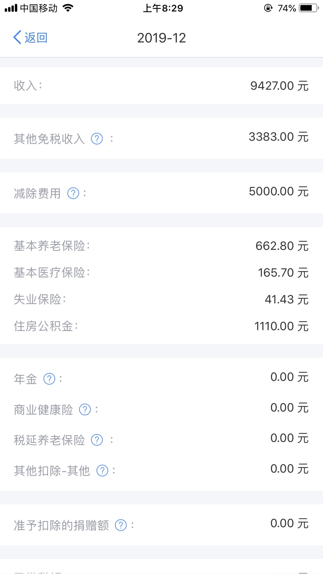Viewport: 323px width, 574px height.
Task: Tap the Wi-Fi icon in status bar
Action: pos(68,8)
